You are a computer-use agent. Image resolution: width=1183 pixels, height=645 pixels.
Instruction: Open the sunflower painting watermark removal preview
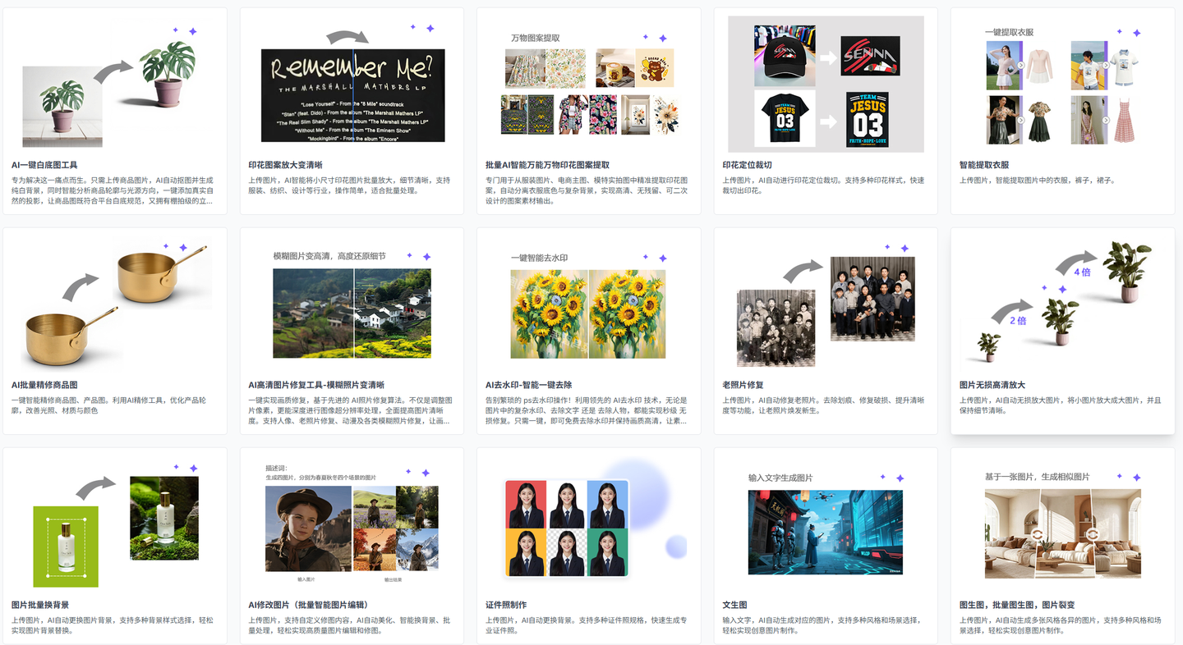coord(589,304)
